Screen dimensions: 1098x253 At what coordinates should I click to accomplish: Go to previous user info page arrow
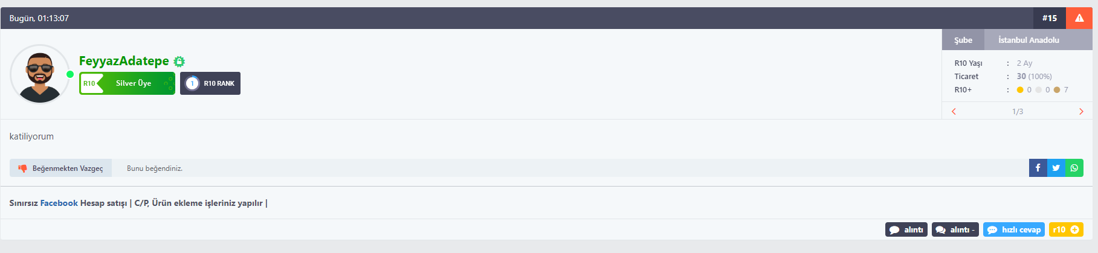954,111
